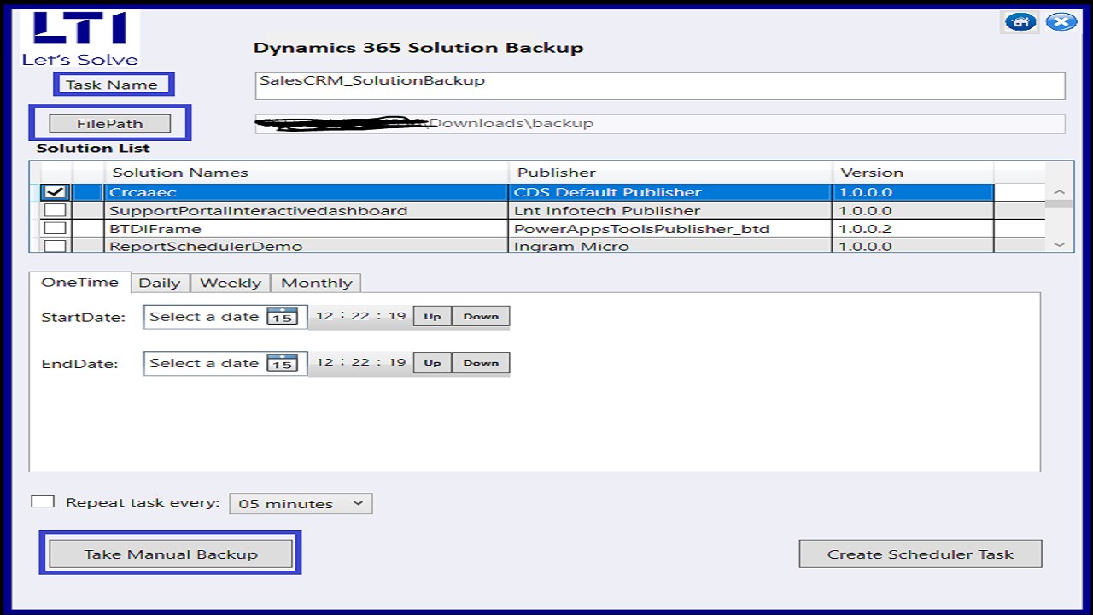Check the BTDIFrame solution checkbox
The image size is (1093, 615).
coord(56,228)
